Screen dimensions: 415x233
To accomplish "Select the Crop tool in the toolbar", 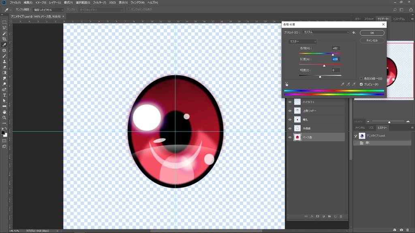I will coord(4,39).
